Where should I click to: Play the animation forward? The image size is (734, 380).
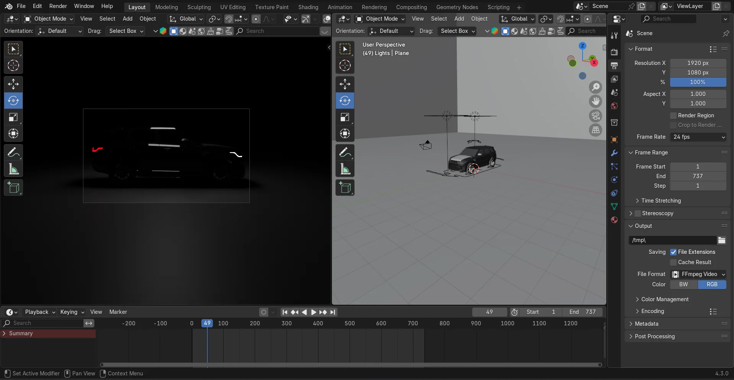(x=313, y=312)
